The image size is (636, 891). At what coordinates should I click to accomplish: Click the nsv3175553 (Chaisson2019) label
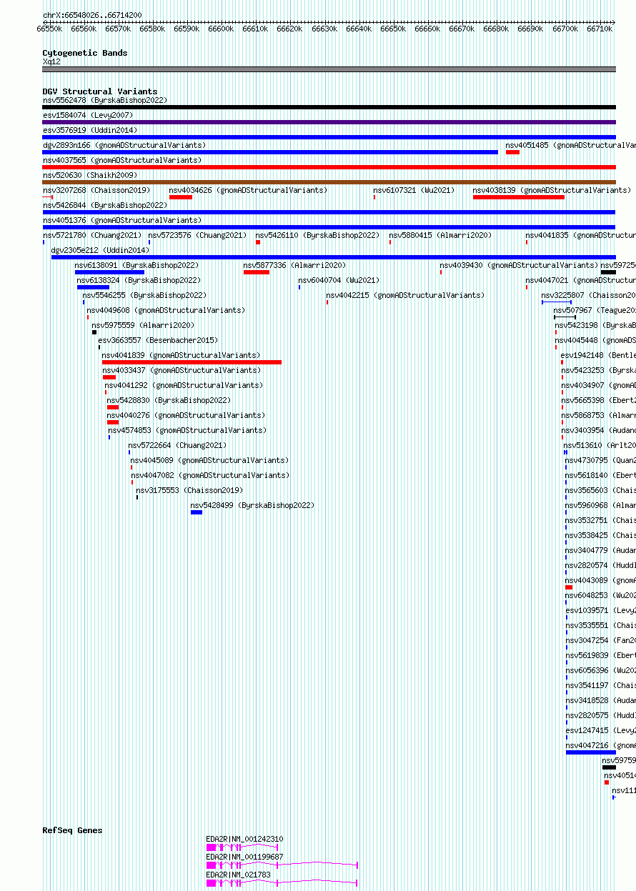pyautogui.click(x=189, y=490)
